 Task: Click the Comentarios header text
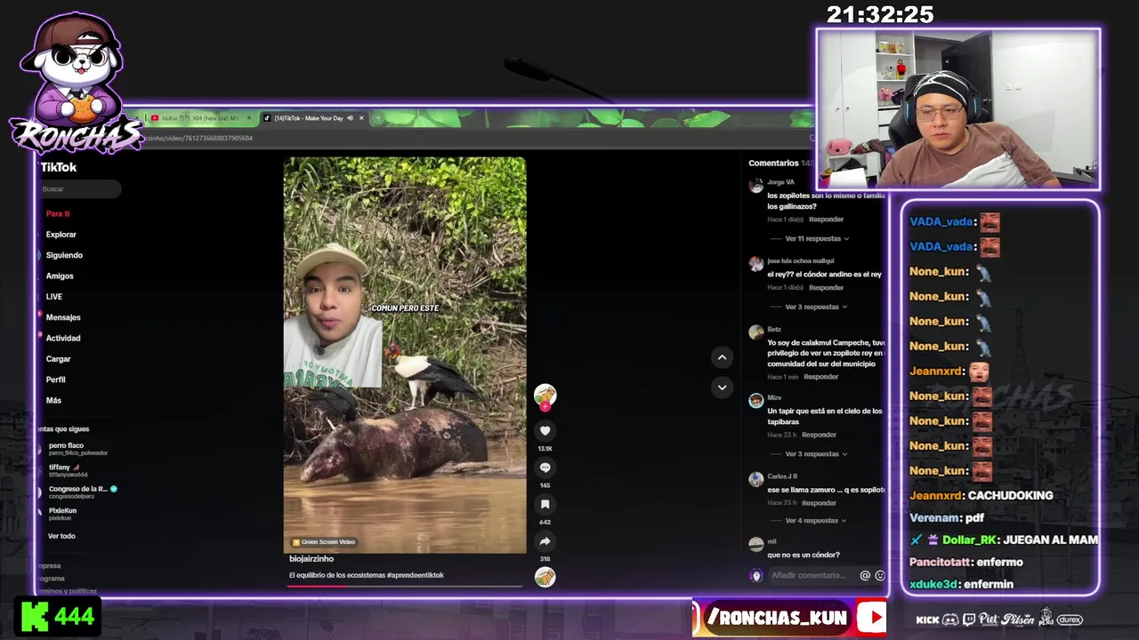[773, 164]
